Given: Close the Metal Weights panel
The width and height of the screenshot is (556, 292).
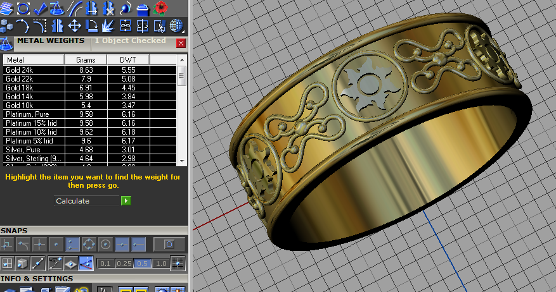Looking at the screenshot, I should (x=181, y=43).
